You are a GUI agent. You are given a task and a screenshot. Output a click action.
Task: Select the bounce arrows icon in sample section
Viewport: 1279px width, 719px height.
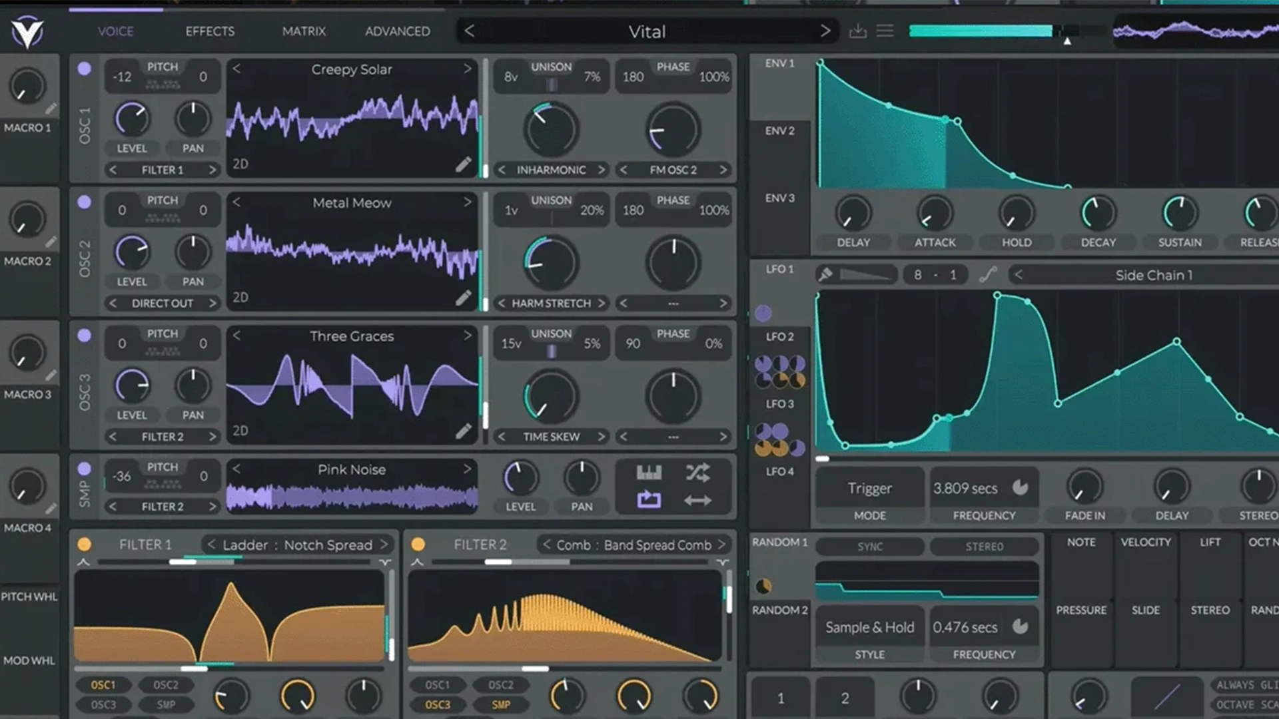point(696,498)
